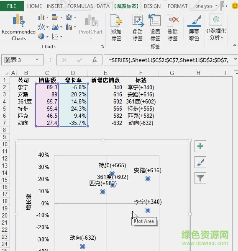Select column F header

pos(141,73)
